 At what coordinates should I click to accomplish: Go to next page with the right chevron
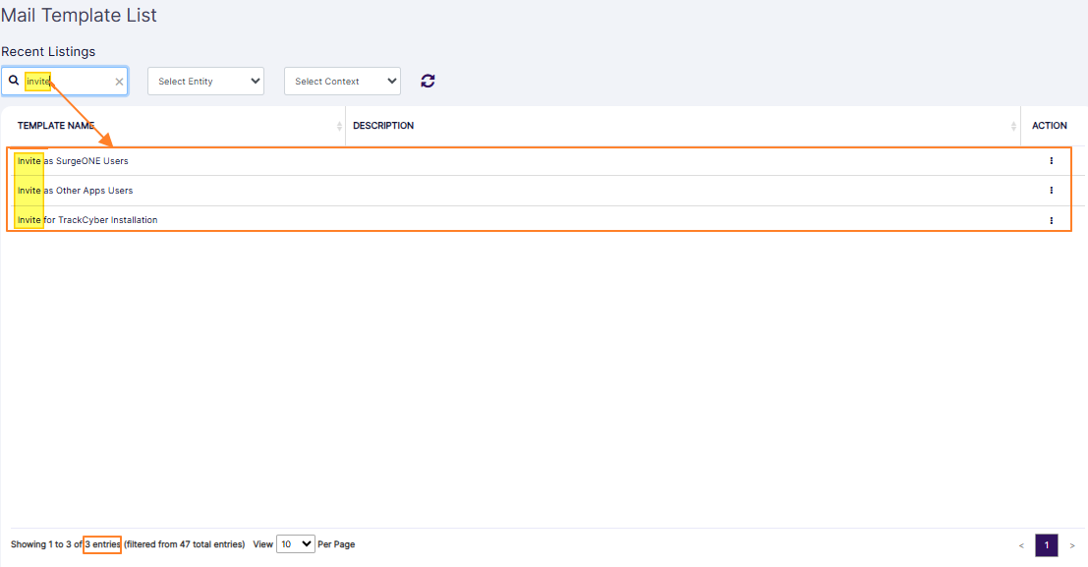coord(1071,544)
